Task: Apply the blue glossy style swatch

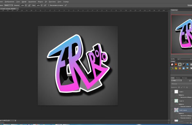Action: tap(188, 64)
